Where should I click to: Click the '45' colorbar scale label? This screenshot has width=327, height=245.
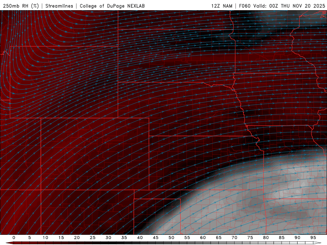coord(155,238)
